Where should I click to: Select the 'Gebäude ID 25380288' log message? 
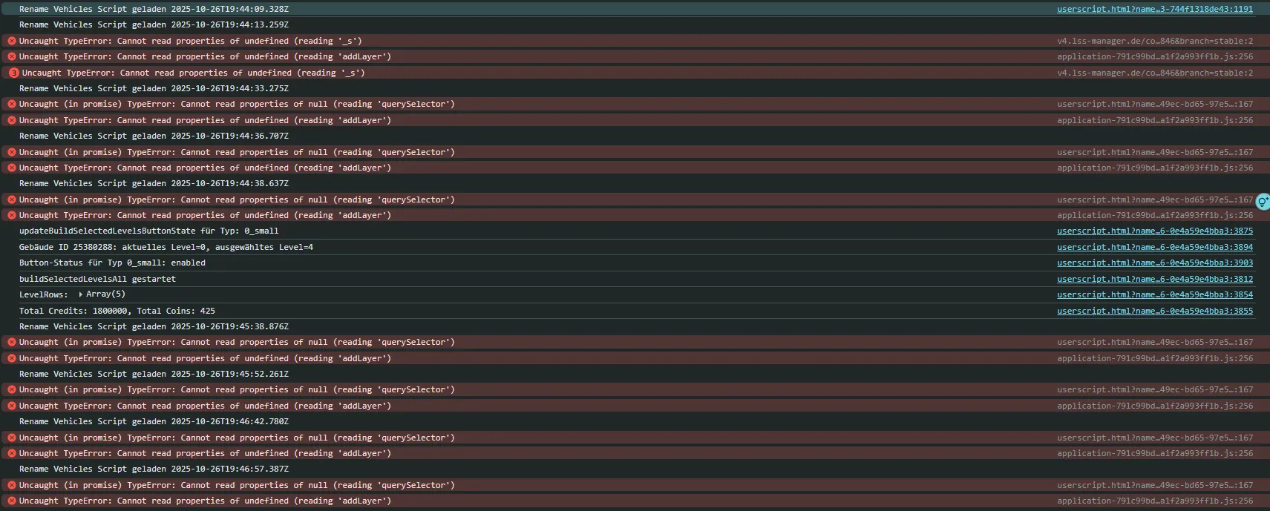(x=166, y=247)
